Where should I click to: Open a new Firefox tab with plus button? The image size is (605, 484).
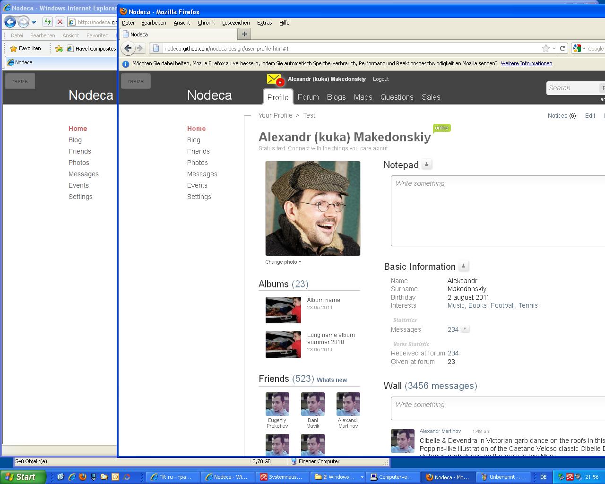point(244,34)
